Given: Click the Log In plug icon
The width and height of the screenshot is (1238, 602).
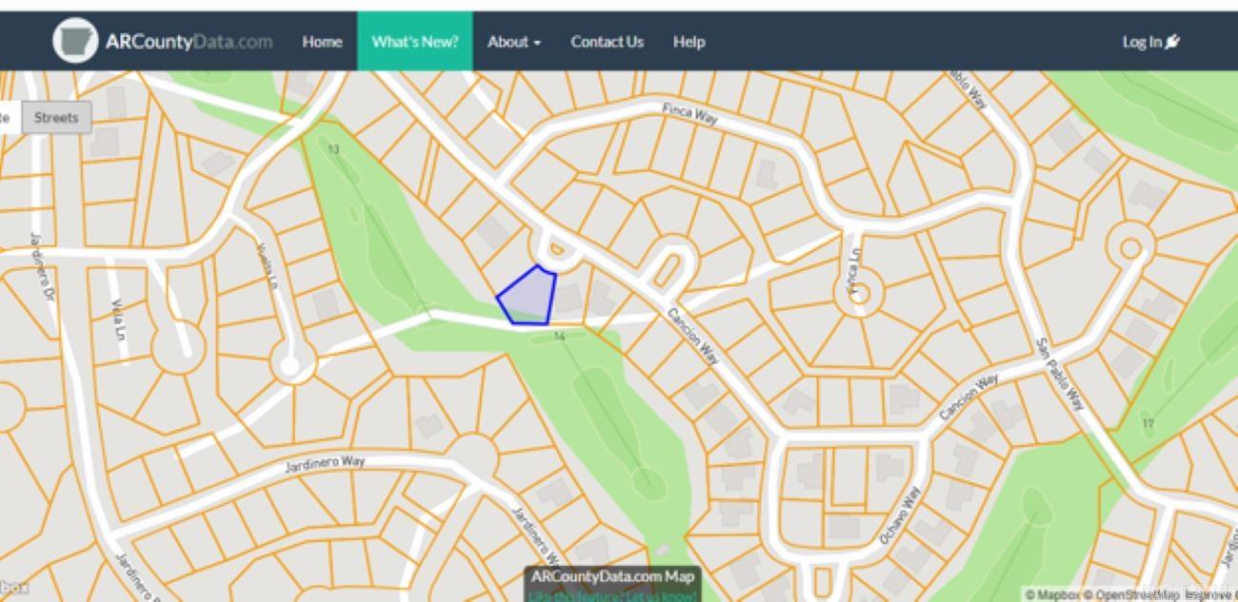Looking at the screenshot, I should tap(1172, 42).
